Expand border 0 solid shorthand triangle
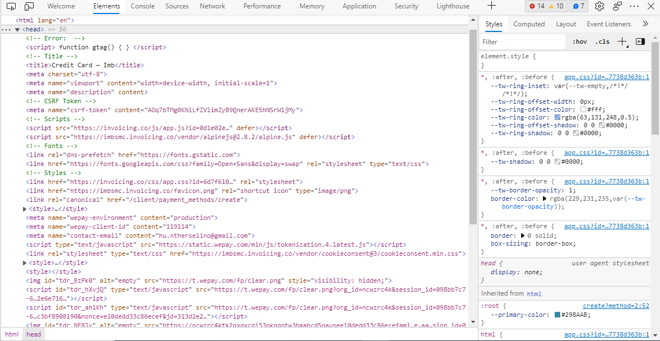 [x=523, y=236]
